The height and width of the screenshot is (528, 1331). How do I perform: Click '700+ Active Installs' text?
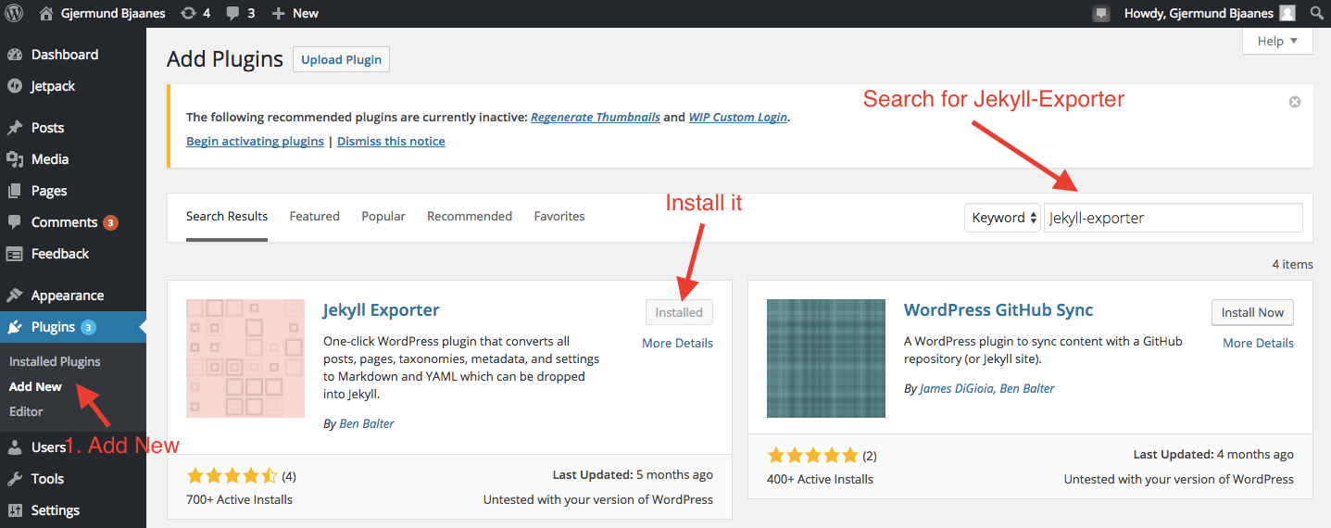239,499
